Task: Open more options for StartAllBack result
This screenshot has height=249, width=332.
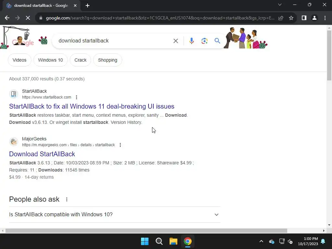Action: (x=77, y=97)
